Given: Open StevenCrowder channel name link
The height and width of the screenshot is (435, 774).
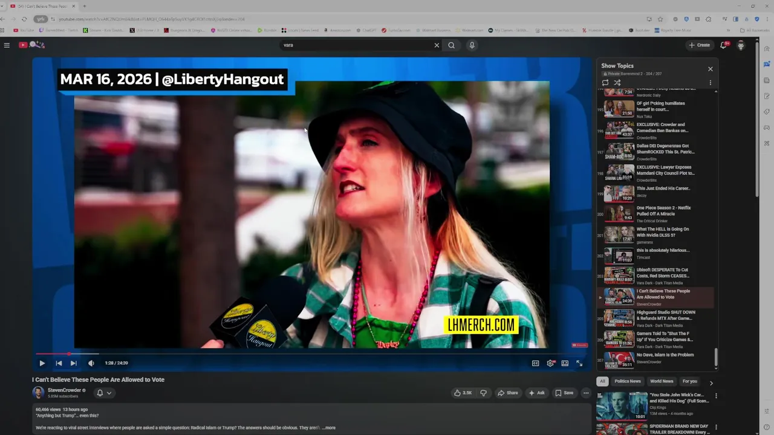Looking at the screenshot, I should (64, 390).
